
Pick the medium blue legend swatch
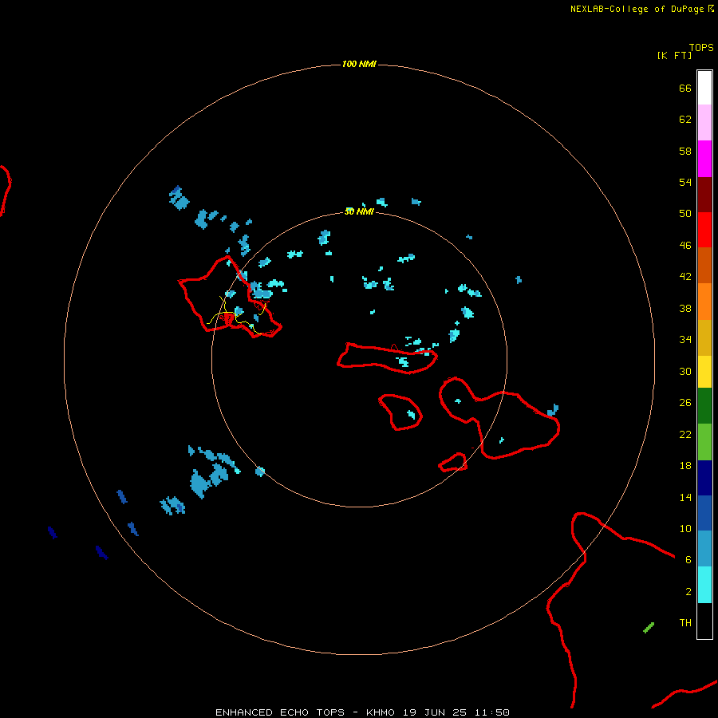pyautogui.click(x=704, y=513)
